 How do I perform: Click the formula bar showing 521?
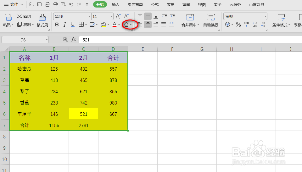coord(190,40)
